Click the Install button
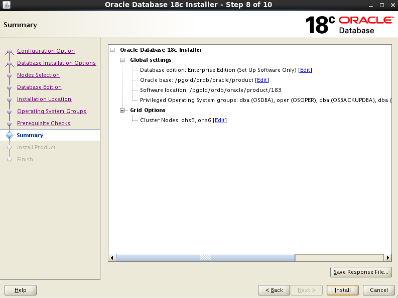The image size is (398, 298). coord(343,290)
